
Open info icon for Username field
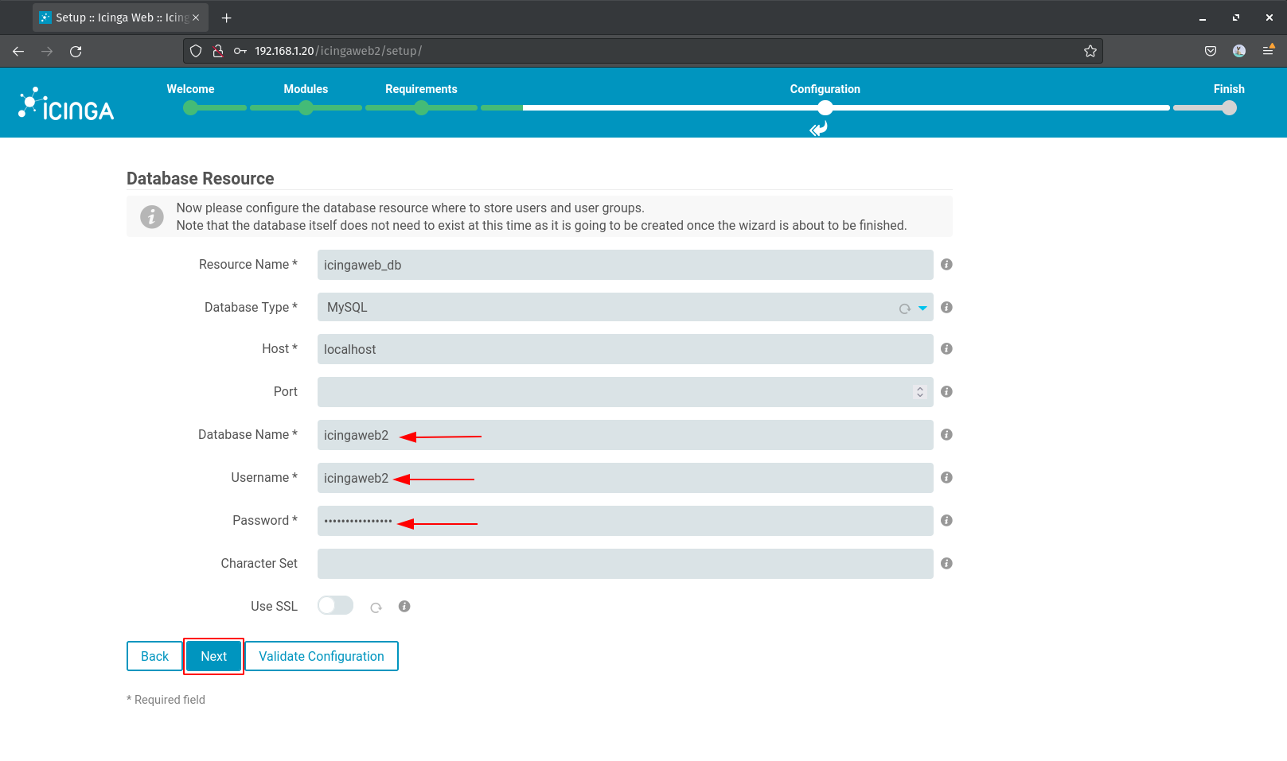click(x=946, y=477)
